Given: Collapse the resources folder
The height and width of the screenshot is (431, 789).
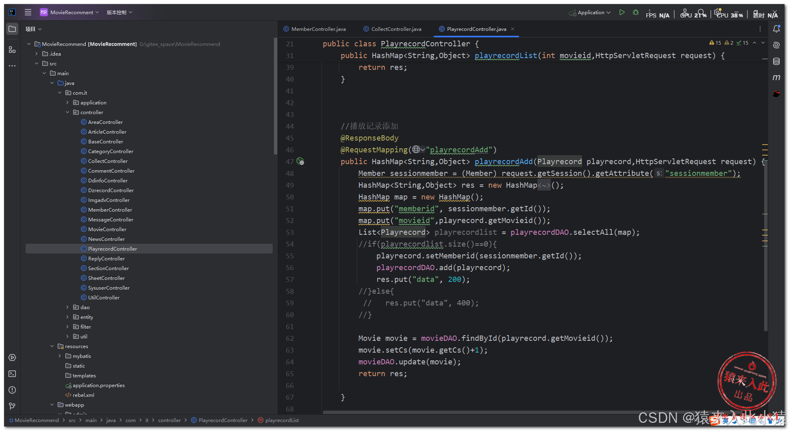Looking at the screenshot, I should tap(52, 346).
